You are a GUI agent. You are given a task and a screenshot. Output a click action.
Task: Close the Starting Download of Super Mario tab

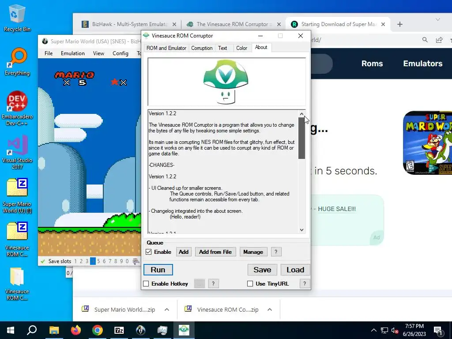383,24
